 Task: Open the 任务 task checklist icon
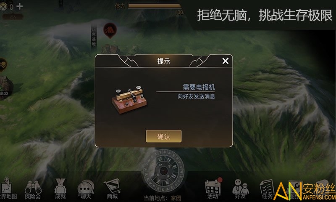[x=267, y=189]
